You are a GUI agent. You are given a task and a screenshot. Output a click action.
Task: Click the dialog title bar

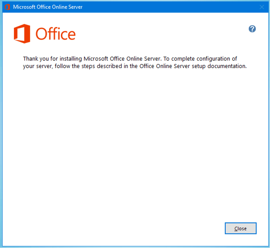tap(134, 7)
